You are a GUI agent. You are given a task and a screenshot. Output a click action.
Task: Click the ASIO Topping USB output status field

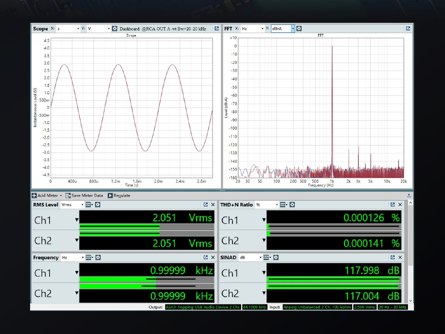(203, 307)
